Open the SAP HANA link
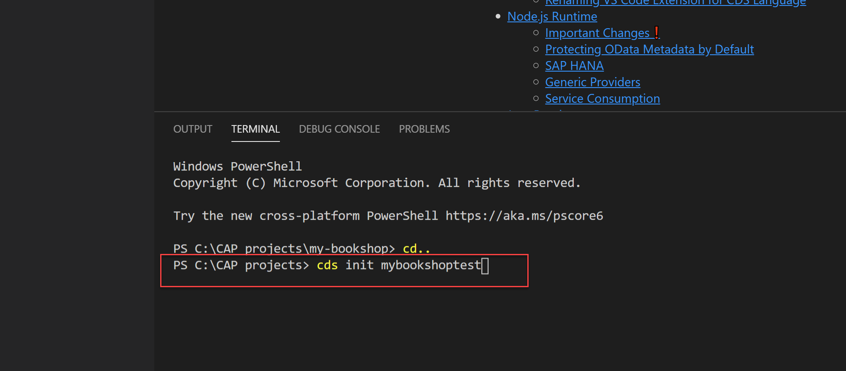The width and height of the screenshot is (846, 371). (x=574, y=66)
